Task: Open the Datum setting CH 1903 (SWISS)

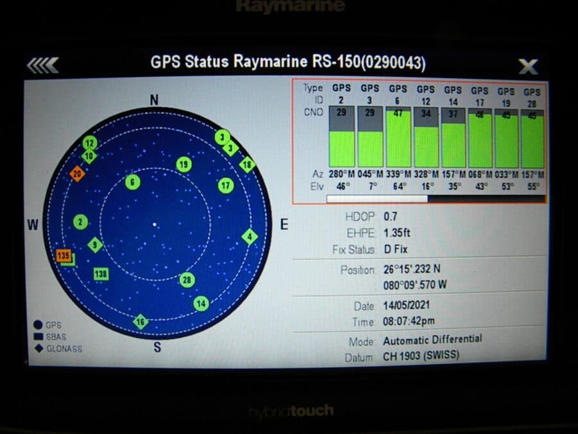Action: point(421,356)
